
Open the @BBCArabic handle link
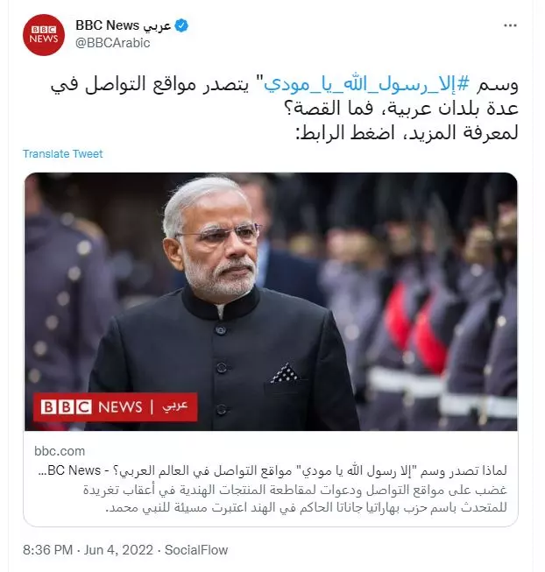[113, 43]
